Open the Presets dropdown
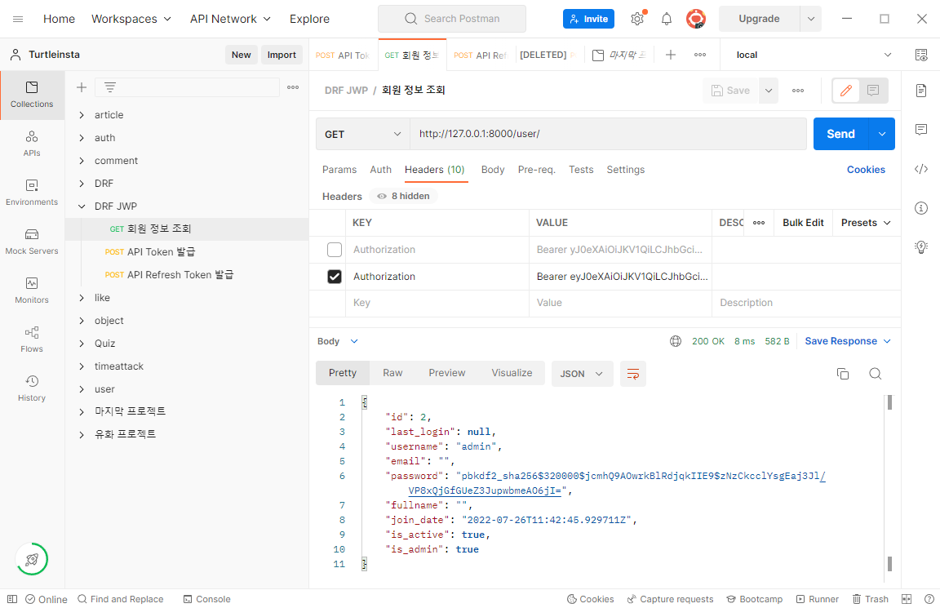Viewport: 940px width, 608px height. (866, 223)
